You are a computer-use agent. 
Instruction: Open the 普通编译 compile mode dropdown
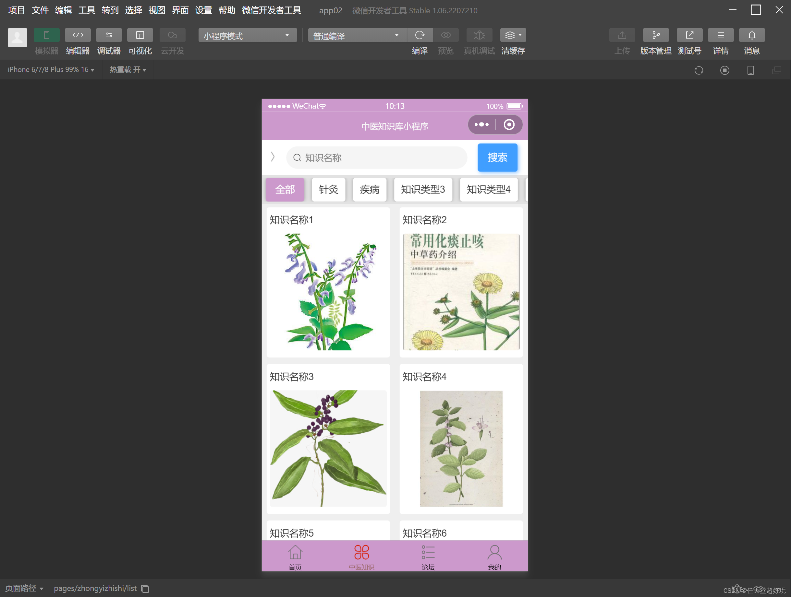coord(357,35)
